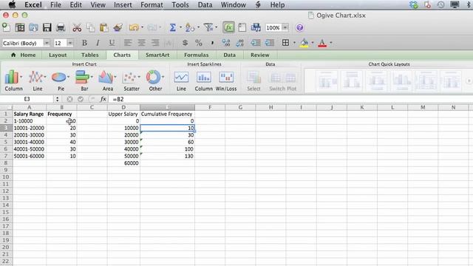
Task: Open the Format menu
Action: (x=152, y=5)
